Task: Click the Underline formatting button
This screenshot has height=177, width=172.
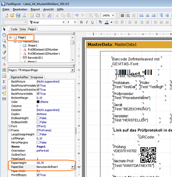Action: point(92,22)
